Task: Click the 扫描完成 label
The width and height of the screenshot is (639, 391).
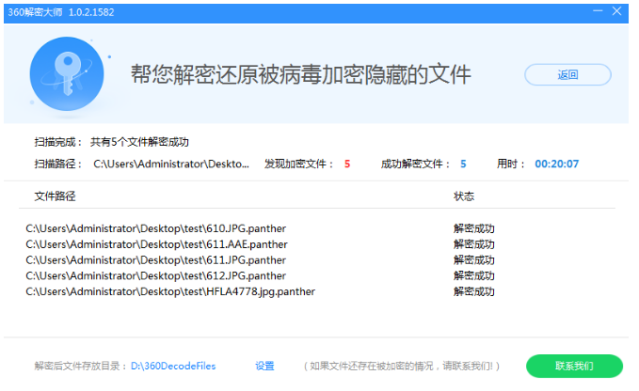Action: pos(58,142)
